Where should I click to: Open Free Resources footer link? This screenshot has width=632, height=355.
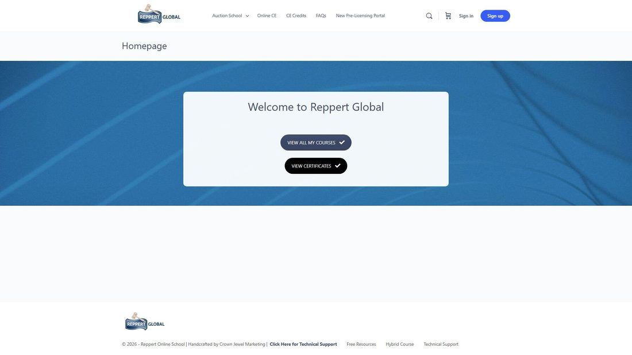coord(361,344)
